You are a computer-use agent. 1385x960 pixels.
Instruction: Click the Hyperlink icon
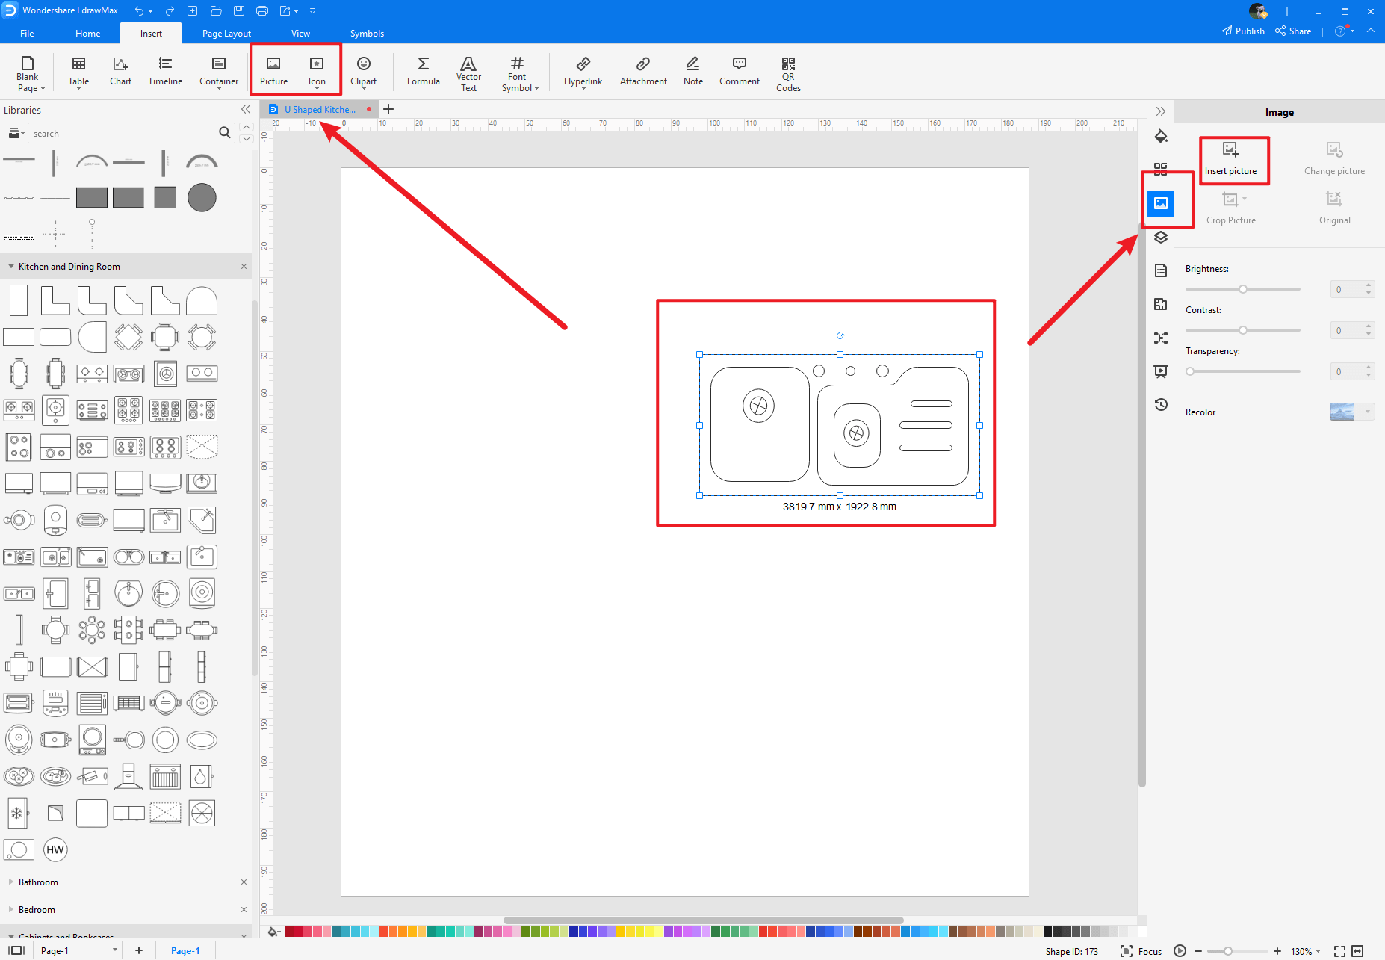[x=583, y=71]
